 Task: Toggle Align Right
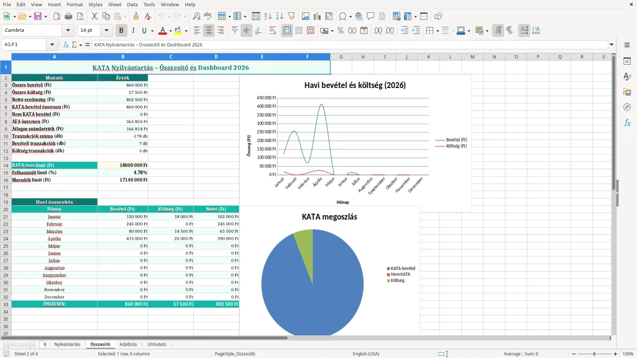coord(220,31)
